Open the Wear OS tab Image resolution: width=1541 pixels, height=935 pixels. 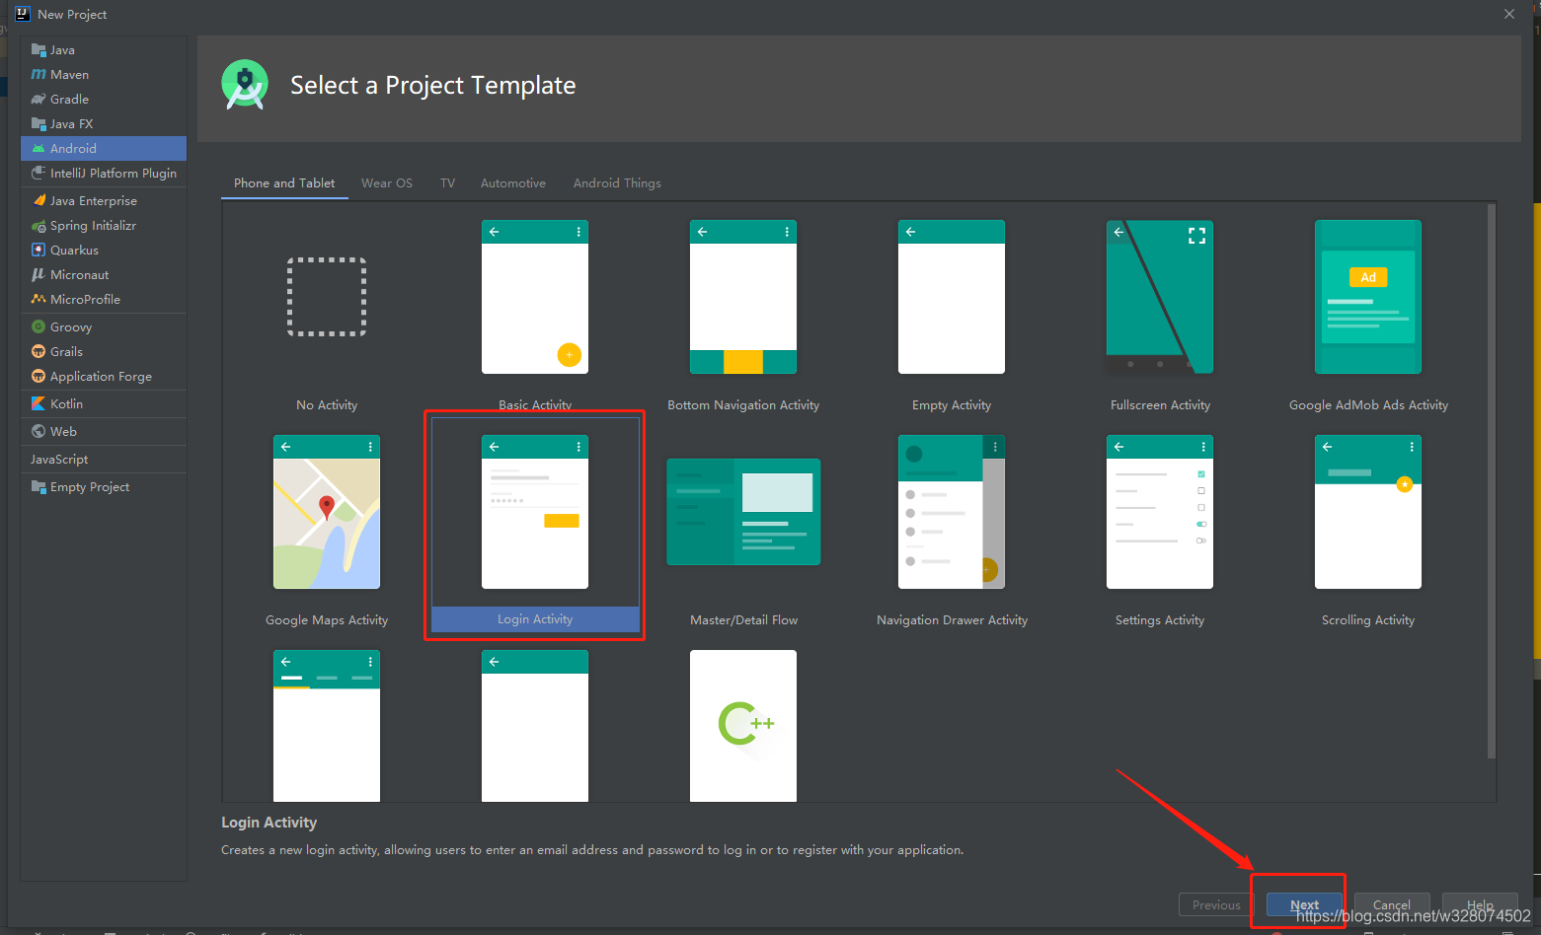(387, 183)
